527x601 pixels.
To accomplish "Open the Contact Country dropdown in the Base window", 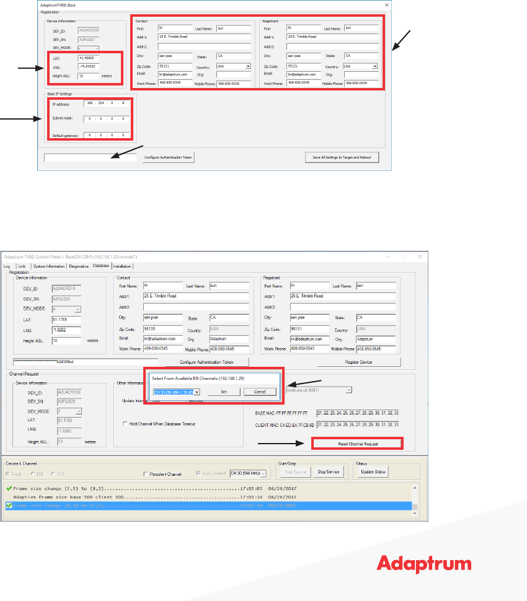I will click(x=248, y=66).
